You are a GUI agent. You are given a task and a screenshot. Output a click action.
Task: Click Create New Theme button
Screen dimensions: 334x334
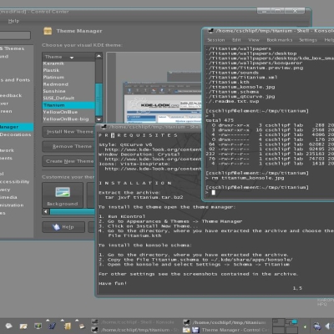(x=68, y=161)
